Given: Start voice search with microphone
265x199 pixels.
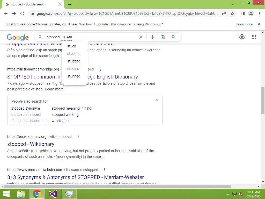Looking at the screenshot, I should pos(152,37).
